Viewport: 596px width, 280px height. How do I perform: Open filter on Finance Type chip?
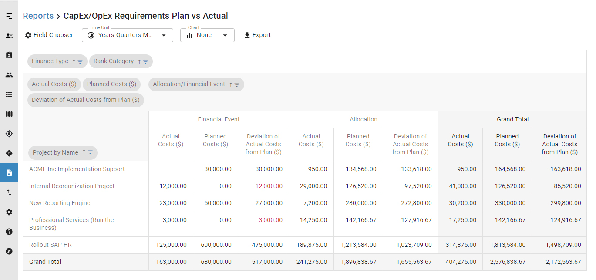pos(80,61)
